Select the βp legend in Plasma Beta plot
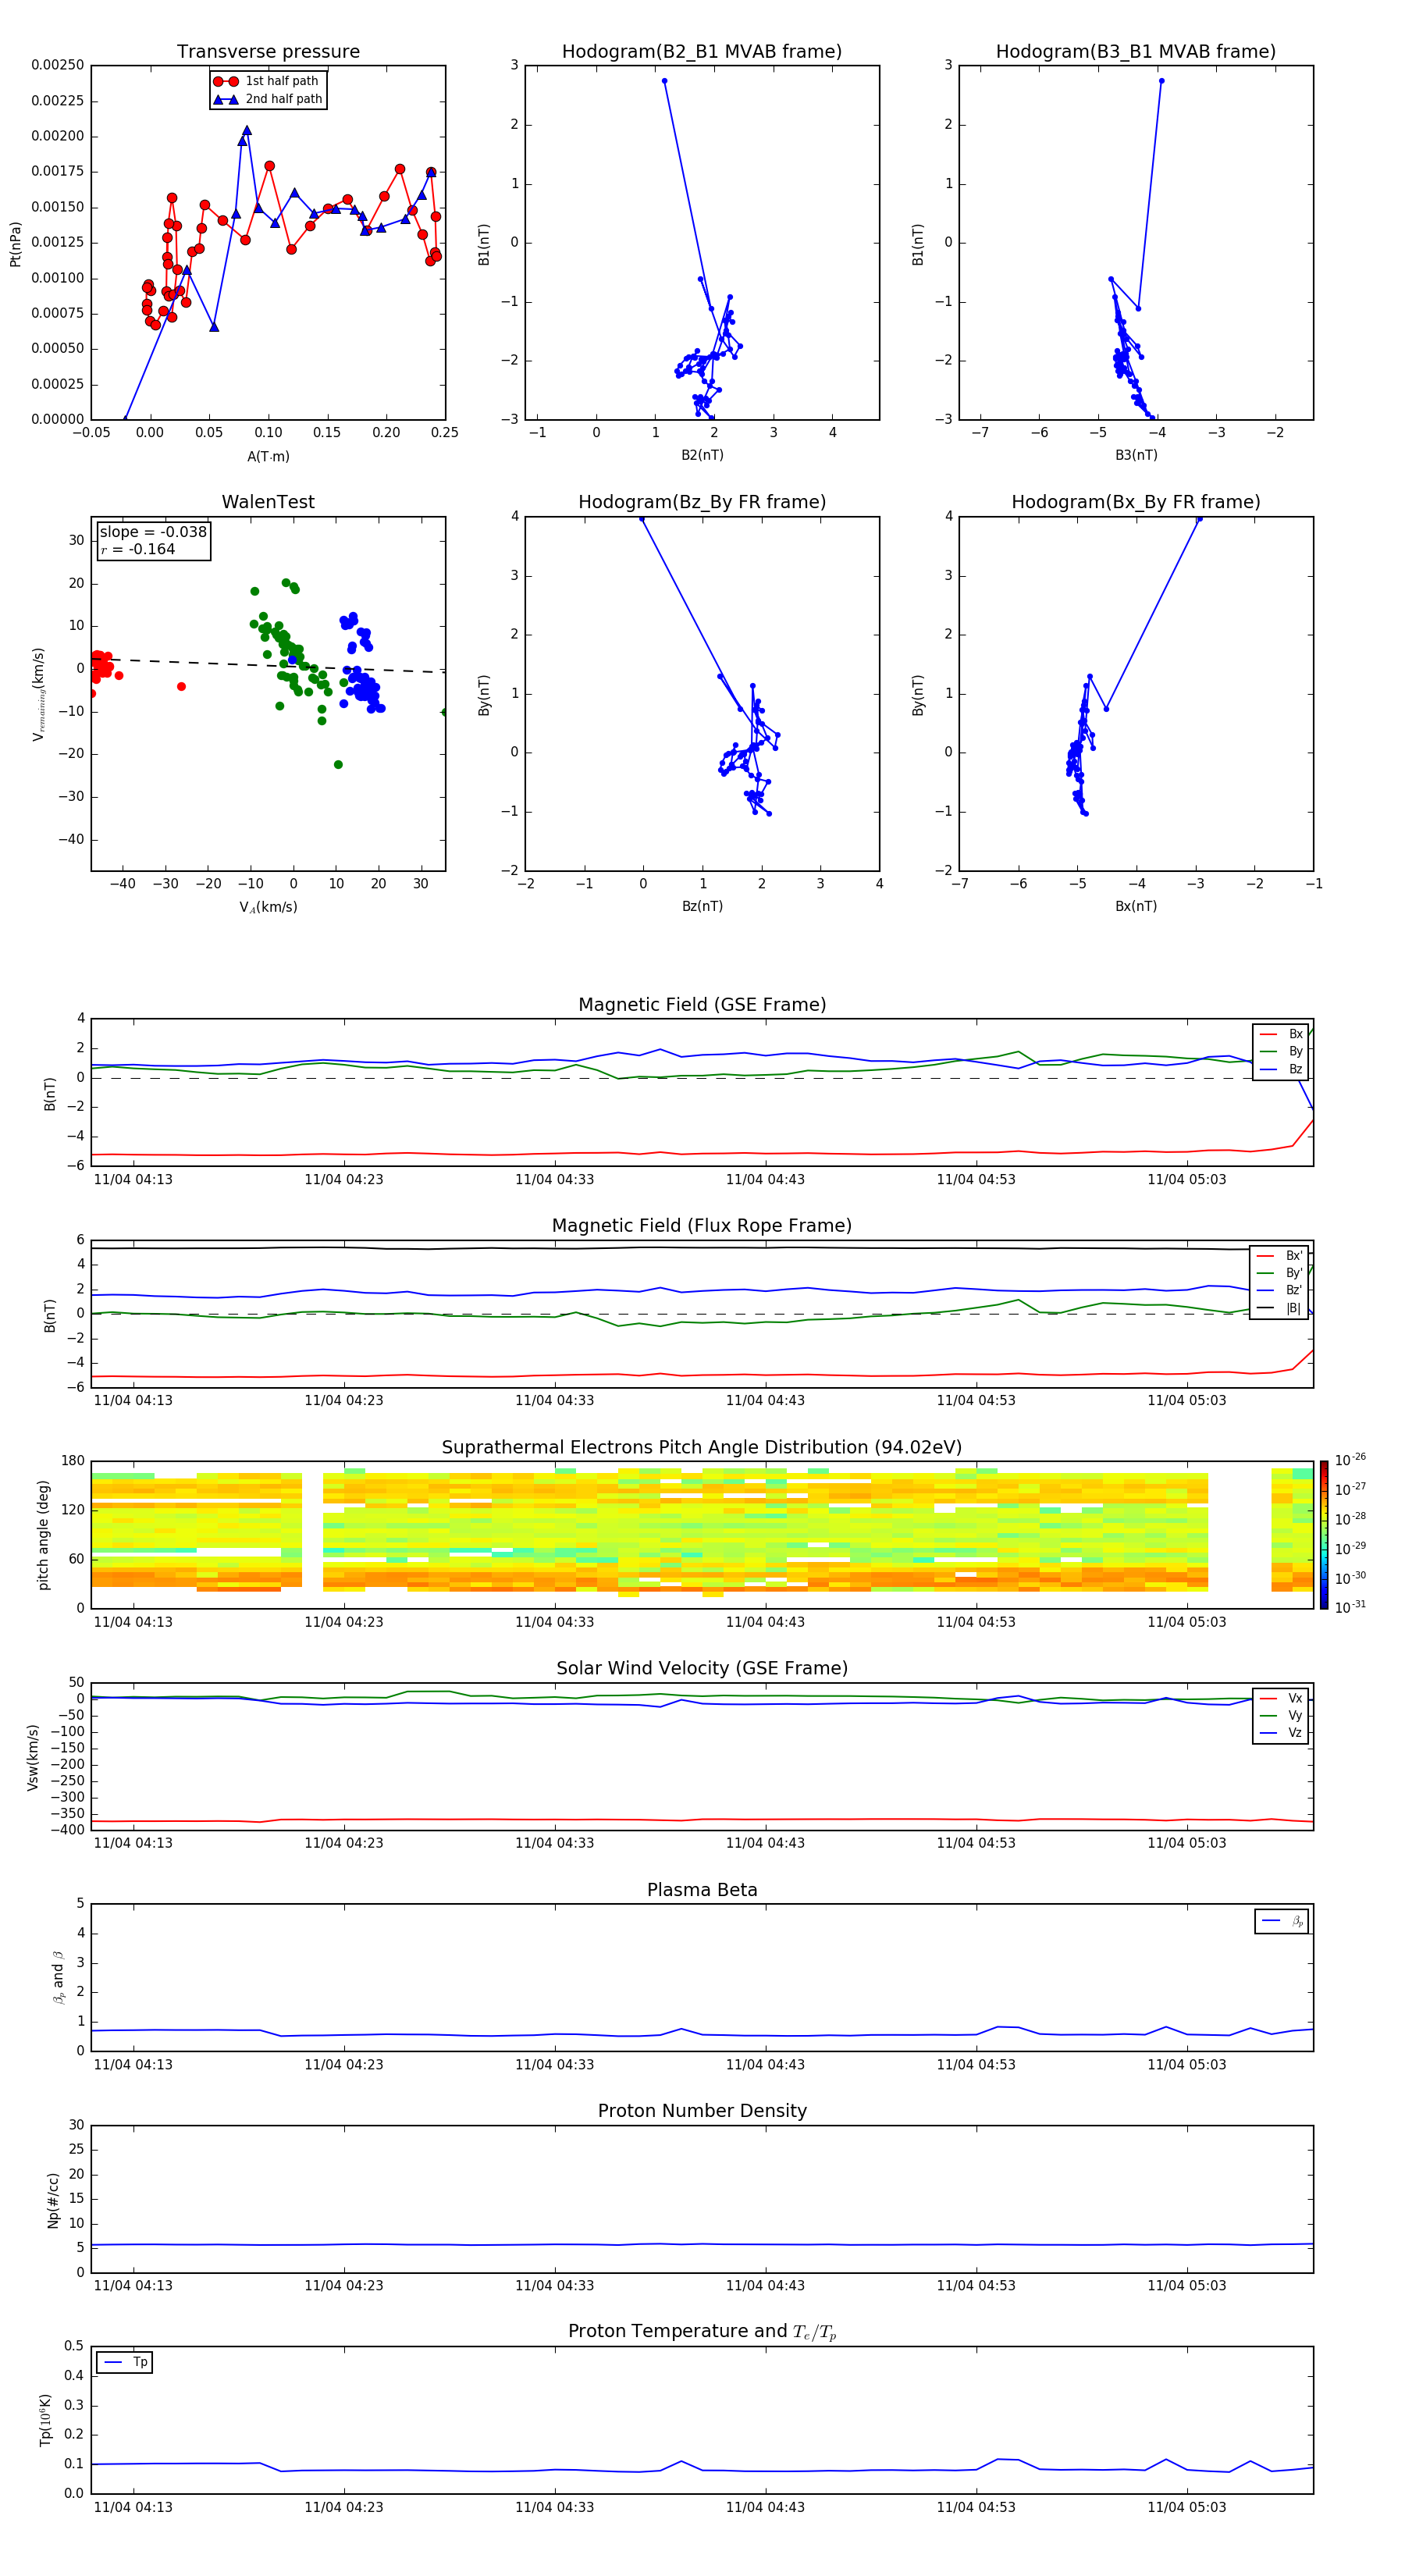The width and height of the screenshot is (1405, 2576). [1282, 1921]
